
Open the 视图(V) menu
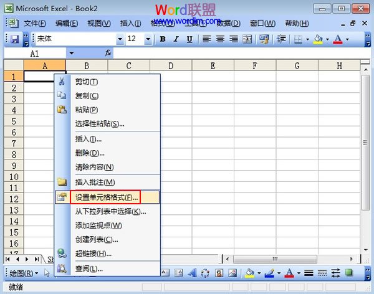pyautogui.click(x=99, y=24)
